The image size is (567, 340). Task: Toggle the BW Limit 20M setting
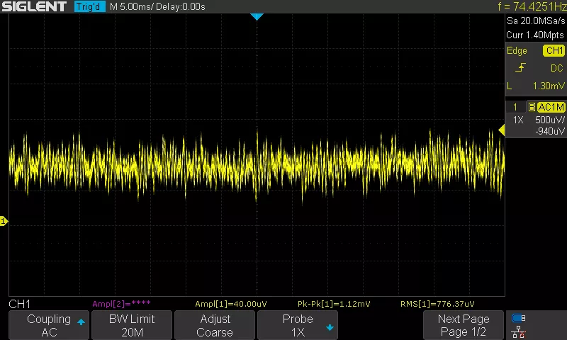click(132, 325)
